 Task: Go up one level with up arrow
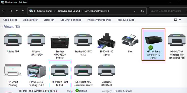coord(23,11)
